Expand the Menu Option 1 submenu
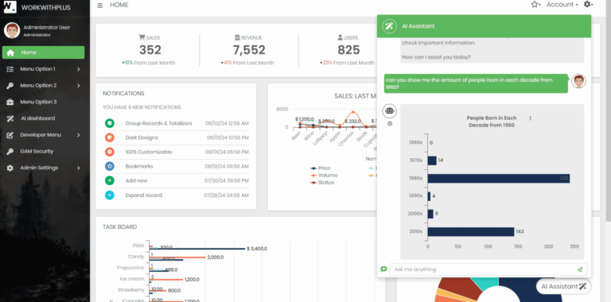 tap(43, 69)
